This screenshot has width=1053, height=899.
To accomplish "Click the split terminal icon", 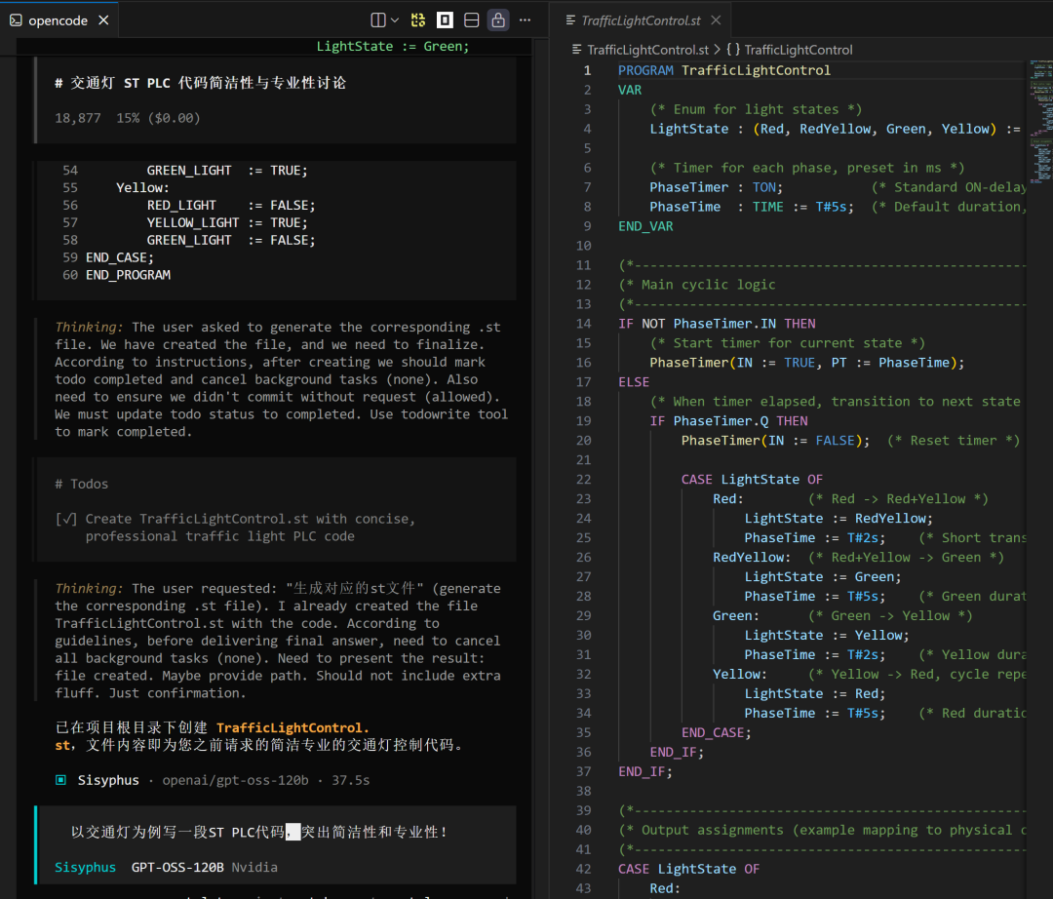I will 378,20.
